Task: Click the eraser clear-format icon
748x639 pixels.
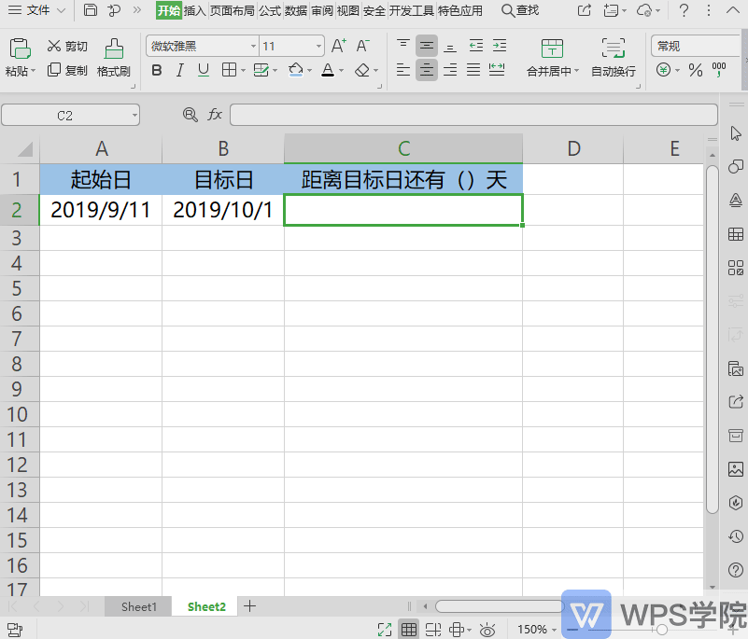Action: click(x=362, y=71)
